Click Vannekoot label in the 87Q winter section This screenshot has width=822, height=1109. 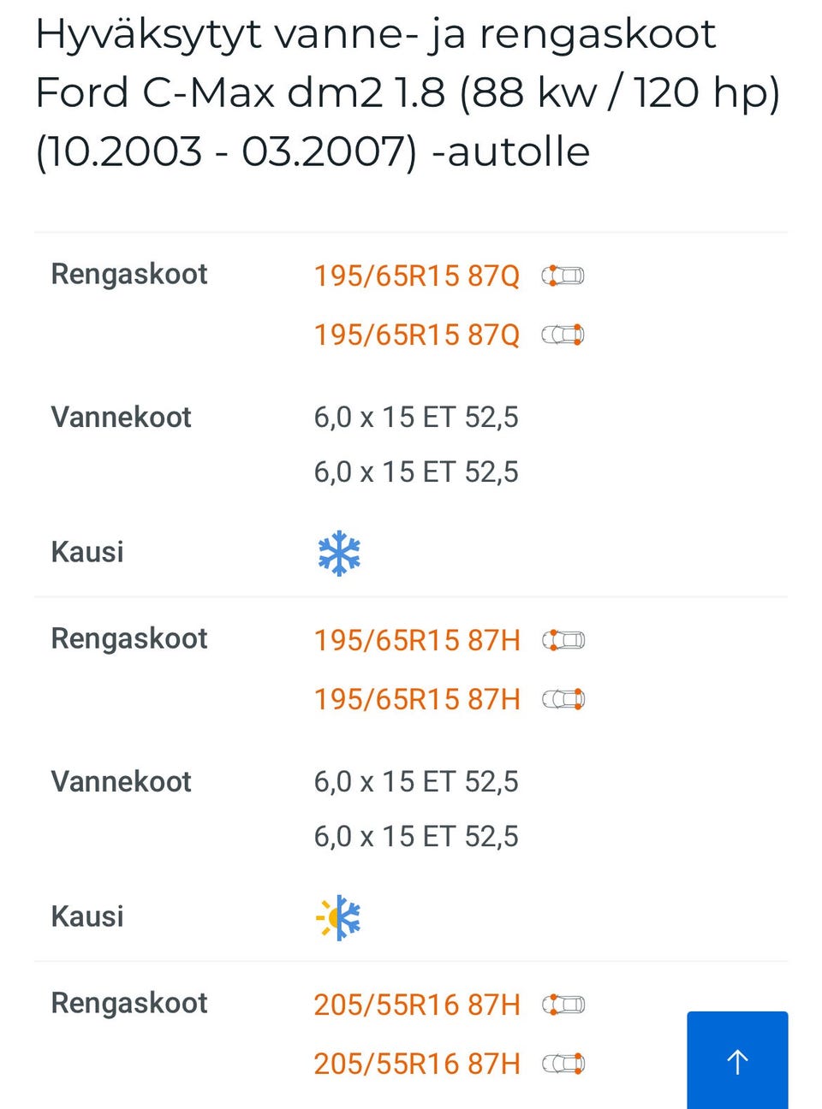point(121,417)
